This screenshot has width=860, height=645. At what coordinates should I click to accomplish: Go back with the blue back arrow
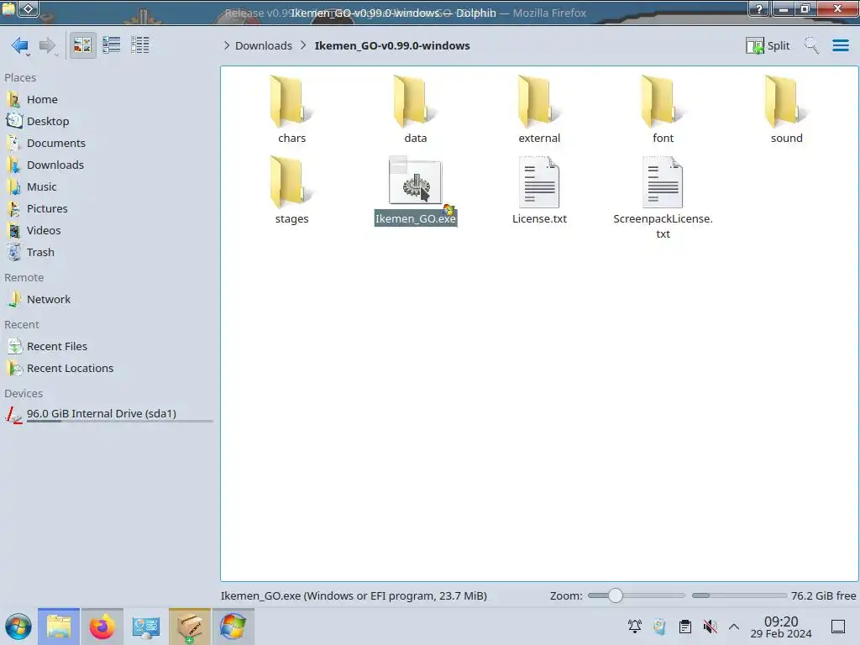pyautogui.click(x=20, y=45)
